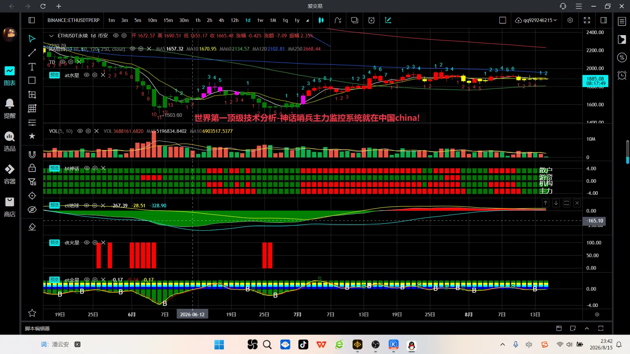Show hidden system tray icons
This screenshot has height=354, width=630.
[503, 344]
